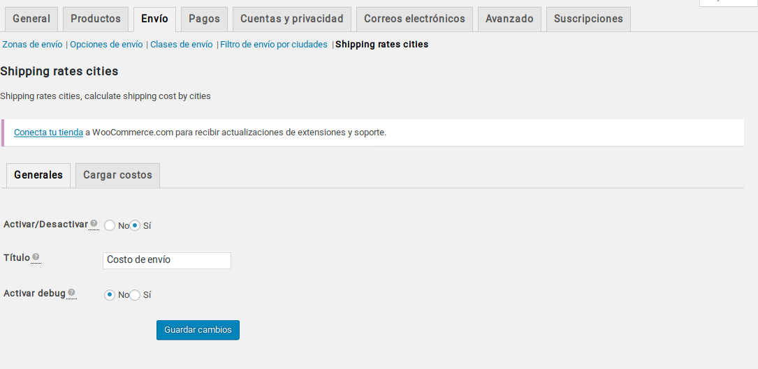758x369 pixels.
Task: Open help tooltip next to Título
Action: (x=36, y=257)
